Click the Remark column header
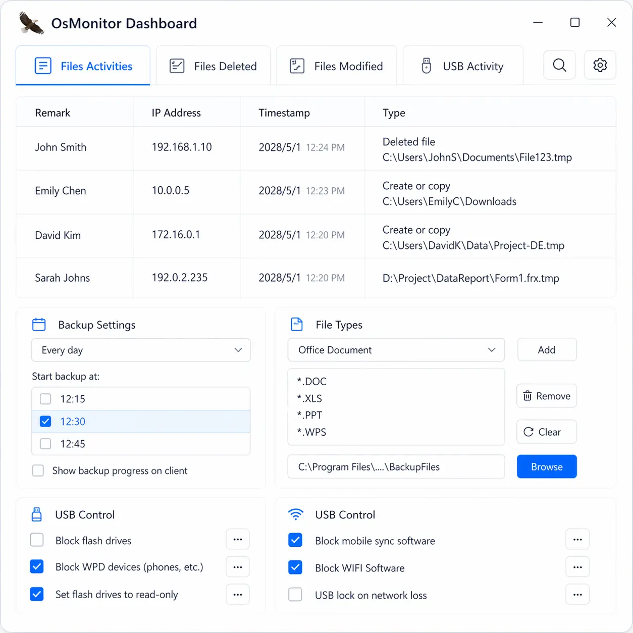Image resolution: width=633 pixels, height=633 pixels. point(52,113)
